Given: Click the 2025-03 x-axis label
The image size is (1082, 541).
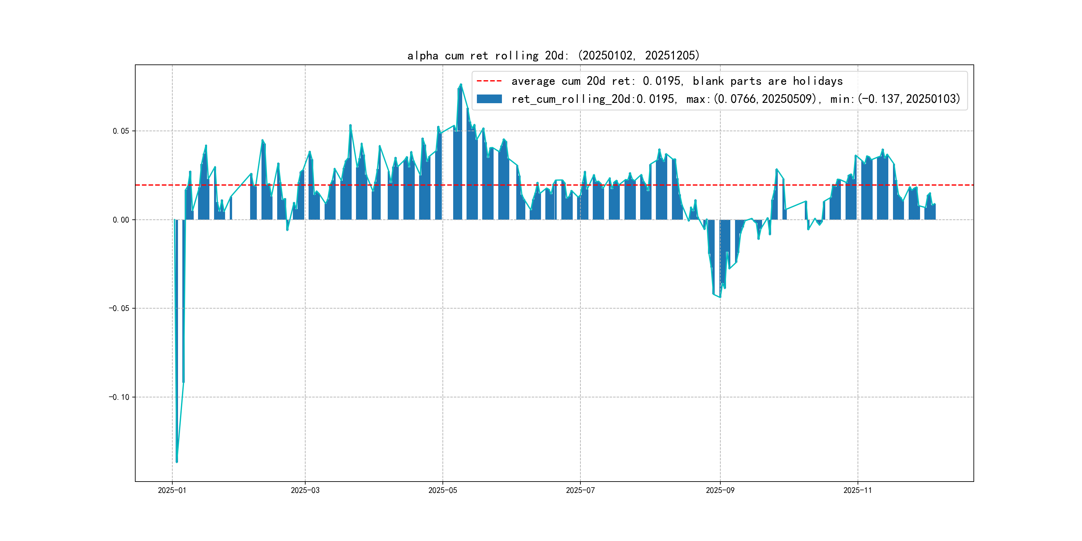Looking at the screenshot, I should (305, 490).
